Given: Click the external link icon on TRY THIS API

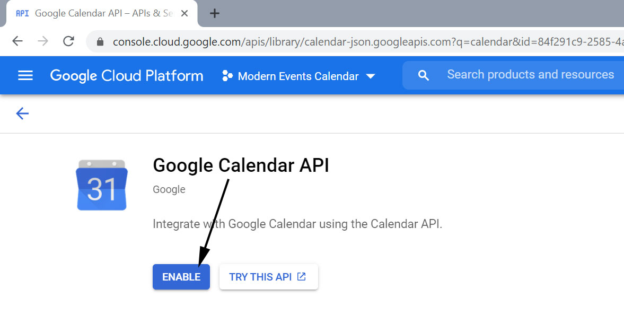Looking at the screenshot, I should (x=302, y=276).
